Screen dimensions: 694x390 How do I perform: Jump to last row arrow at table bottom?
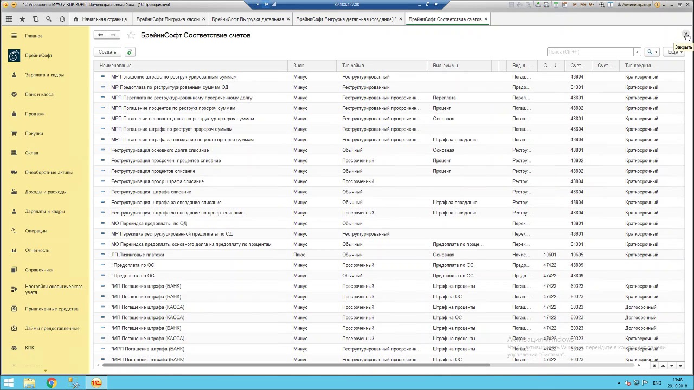tap(680, 366)
